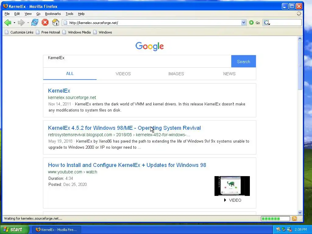Click the Firefox icon in title bar
The height and width of the screenshot is (234, 312).
pyautogui.click(x=5, y=6)
